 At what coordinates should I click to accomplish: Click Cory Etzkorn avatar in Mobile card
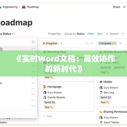tap(101, 88)
